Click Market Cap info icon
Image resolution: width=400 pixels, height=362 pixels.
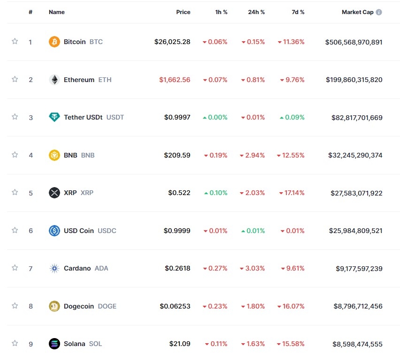[x=379, y=12]
